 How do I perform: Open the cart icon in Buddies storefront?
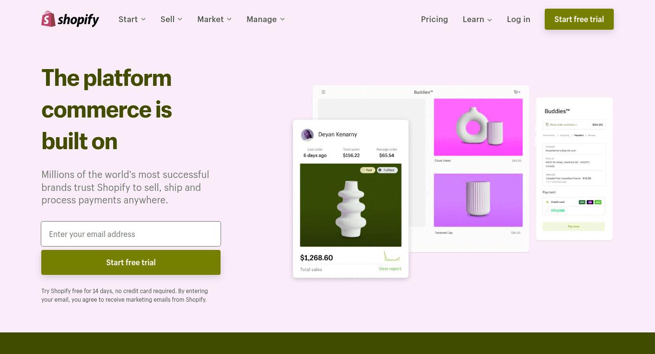coord(517,92)
